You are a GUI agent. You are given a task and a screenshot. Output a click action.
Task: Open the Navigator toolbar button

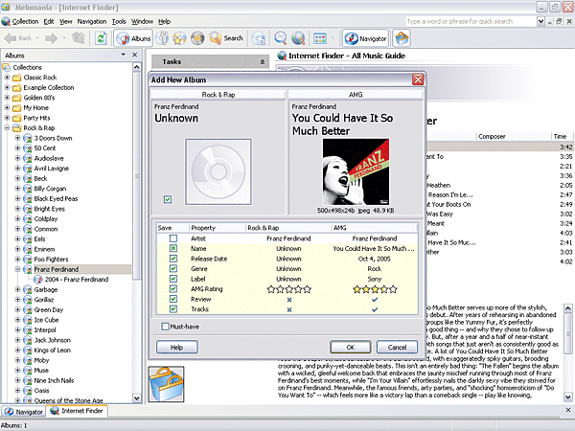365,38
